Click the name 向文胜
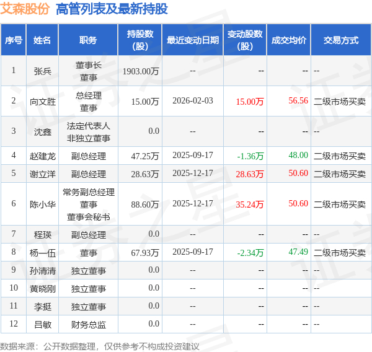The height and width of the screenshot is (352, 372). click(x=42, y=102)
